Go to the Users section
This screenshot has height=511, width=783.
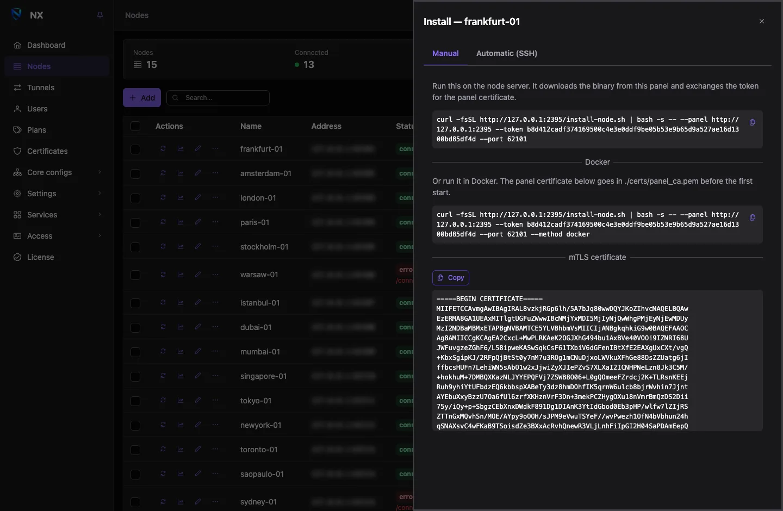(x=57, y=109)
